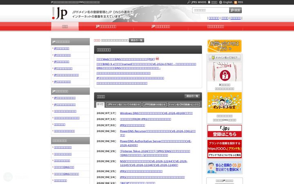Open the JPRS WHOIS link
Viewport: 294px width, 184px height.
[x=198, y=2]
